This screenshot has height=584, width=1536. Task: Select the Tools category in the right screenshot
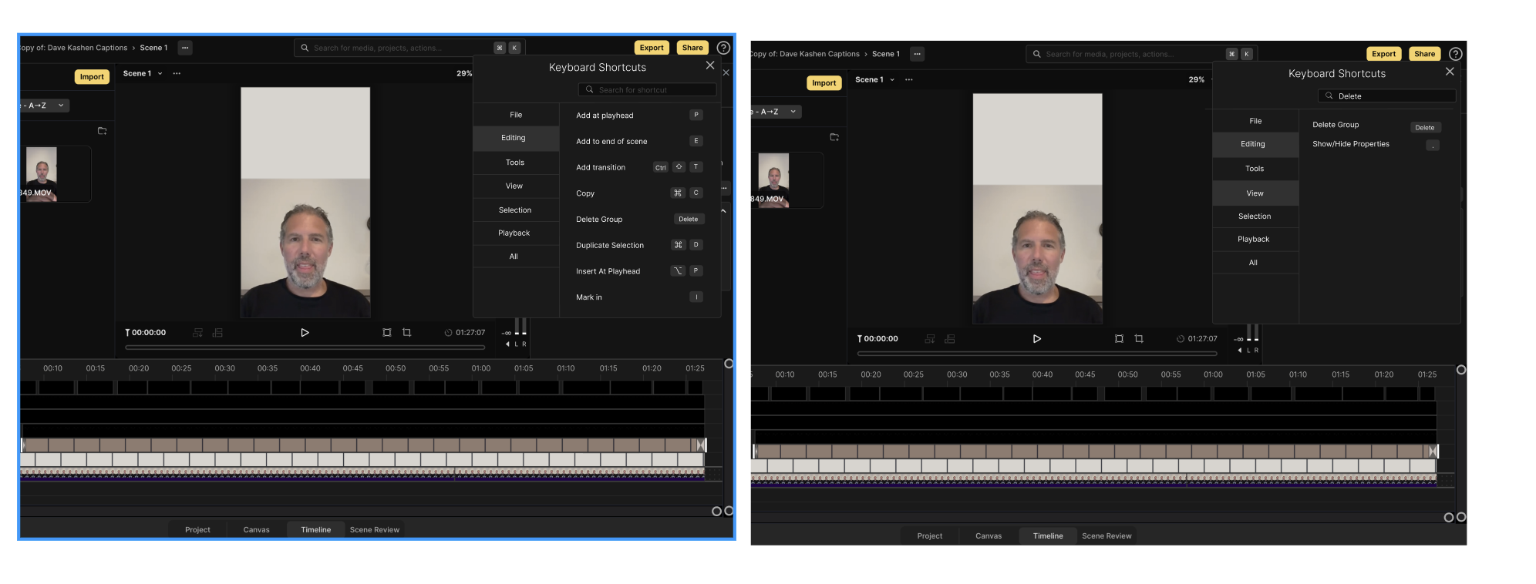click(1254, 169)
